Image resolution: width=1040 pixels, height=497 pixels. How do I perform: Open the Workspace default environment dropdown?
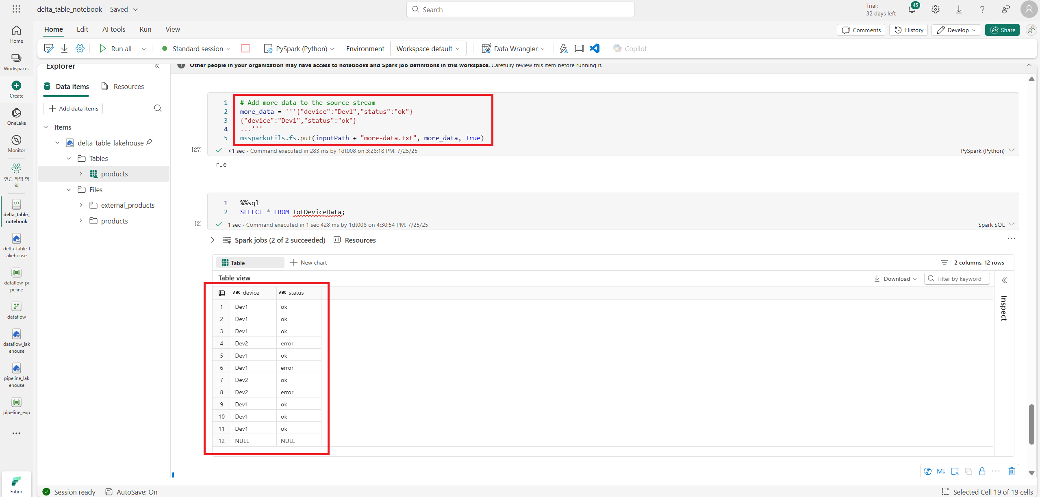pos(428,48)
